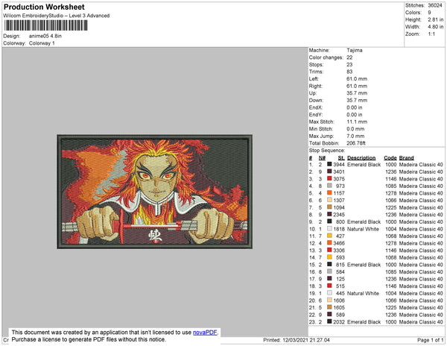Select the black swatch in stop row 1 (3944 stitches)
447x346 pixels.
(x=329, y=164)
